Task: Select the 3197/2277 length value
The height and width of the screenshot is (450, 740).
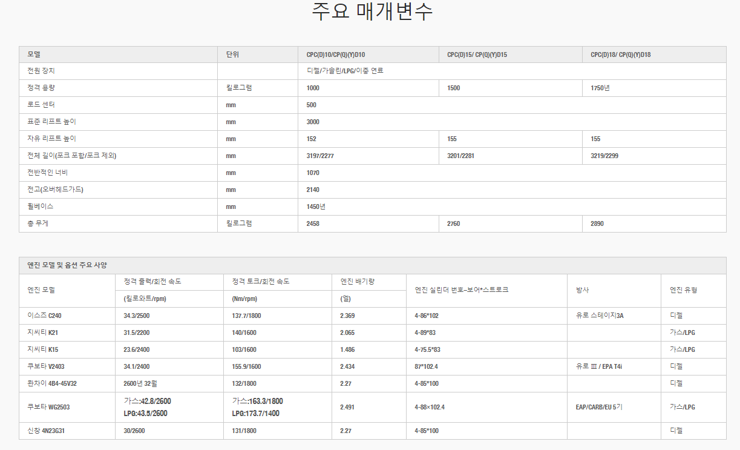Action: point(320,156)
